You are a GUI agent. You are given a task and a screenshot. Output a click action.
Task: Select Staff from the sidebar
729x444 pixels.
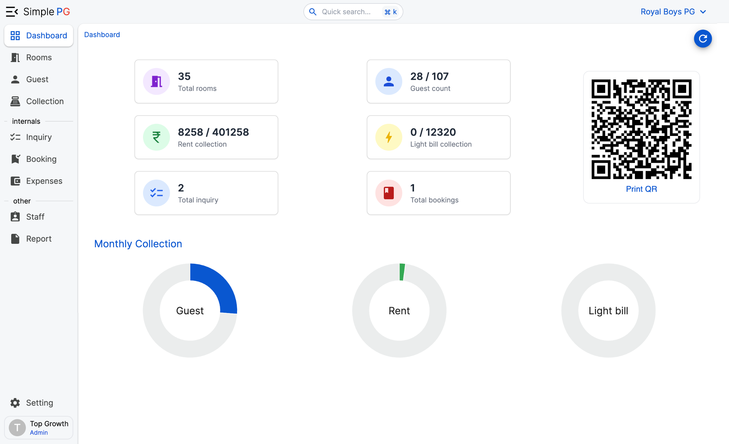click(35, 217)
